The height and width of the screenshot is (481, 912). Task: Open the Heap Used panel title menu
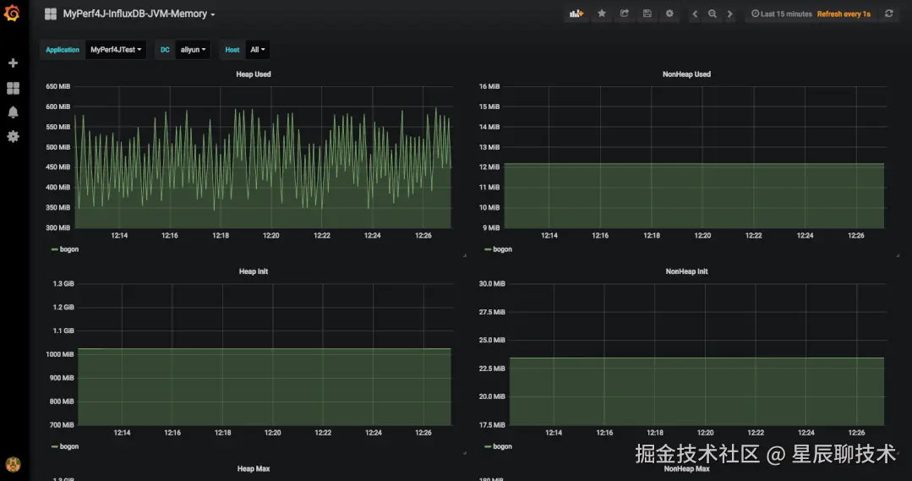click(x=254, y=74)
